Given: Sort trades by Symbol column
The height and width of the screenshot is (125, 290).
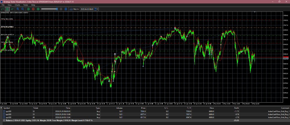Looking at the screenshot, I should click(x=7, y=108).
